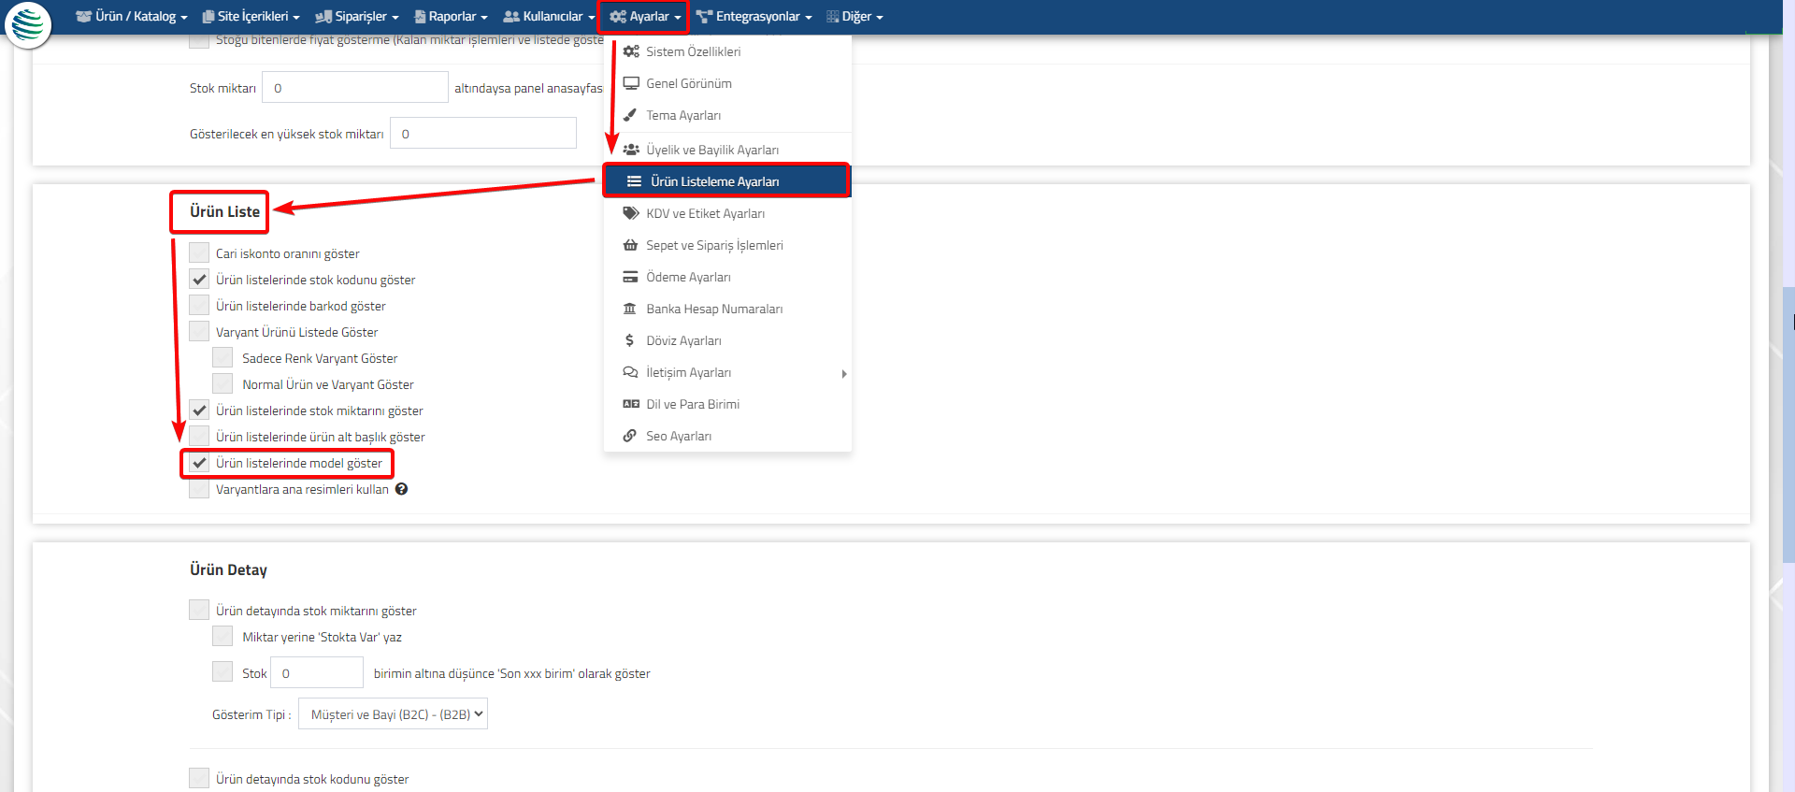Screen dimensions: 1795x792
Task: Open Siparişler dropdown caret
Action: click(395, 18)
